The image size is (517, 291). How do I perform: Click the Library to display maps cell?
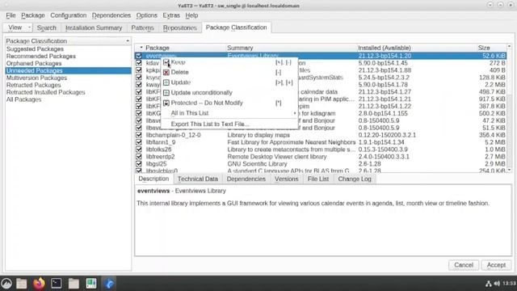point(258,135)
